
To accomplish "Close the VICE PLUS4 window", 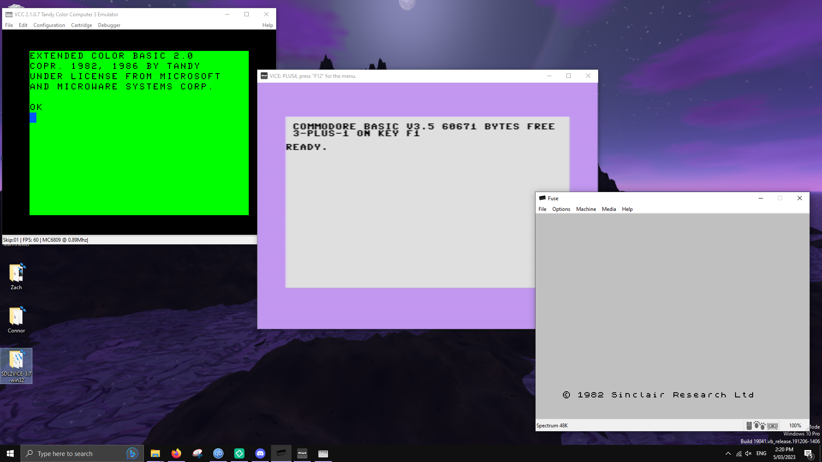I will click(x=588, y=76).
